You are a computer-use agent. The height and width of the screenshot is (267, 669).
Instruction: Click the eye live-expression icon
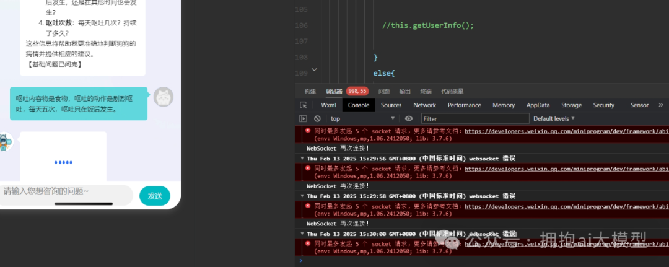coord(409,118)
